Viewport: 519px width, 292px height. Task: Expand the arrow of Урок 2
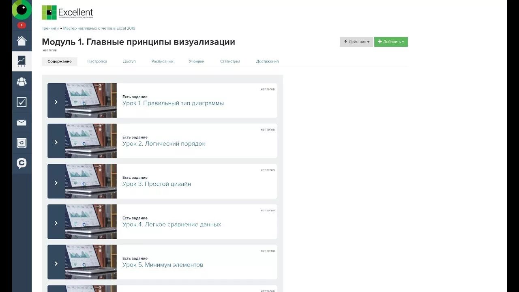point(56,142)
